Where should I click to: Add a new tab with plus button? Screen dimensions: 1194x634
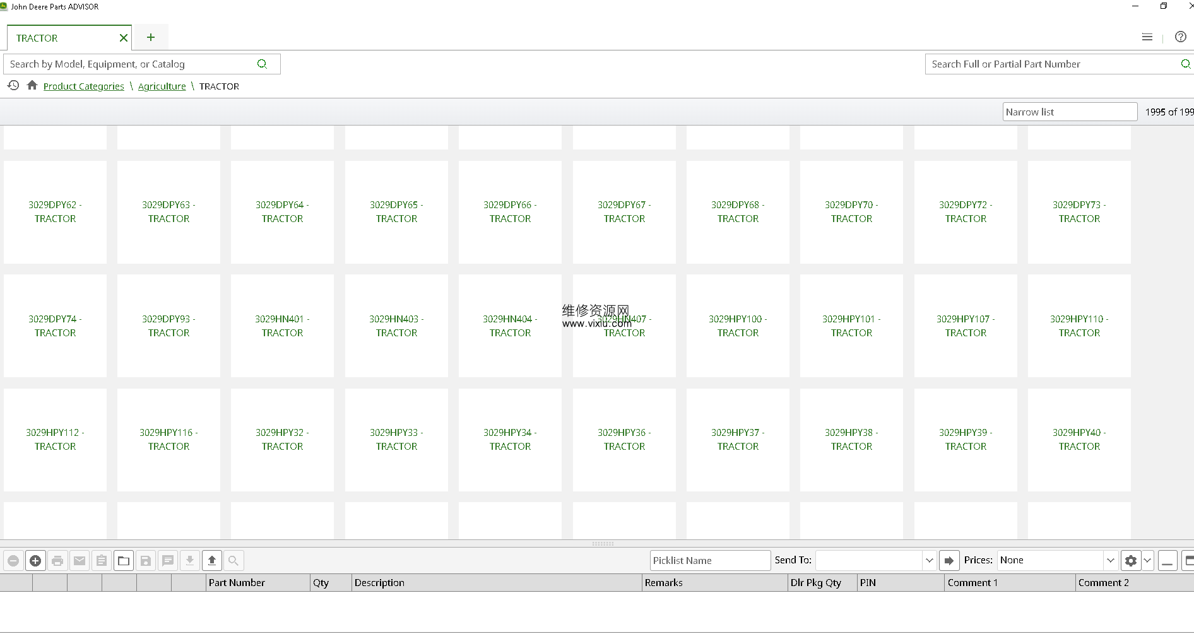coord(151,37)
